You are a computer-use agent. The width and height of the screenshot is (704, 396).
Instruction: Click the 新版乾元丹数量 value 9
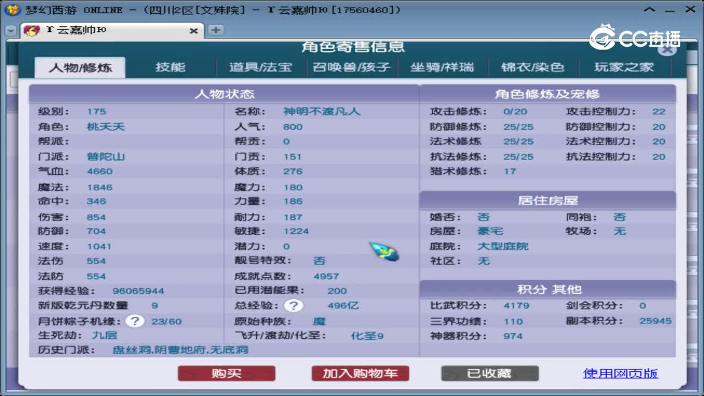click(x=155, y=306)
